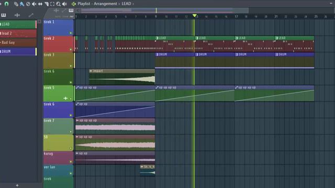This screenshot has height=188, width=335.
Task: Open the impact audio clip menu
Action: pyautogui.click(x=91, y=71)
